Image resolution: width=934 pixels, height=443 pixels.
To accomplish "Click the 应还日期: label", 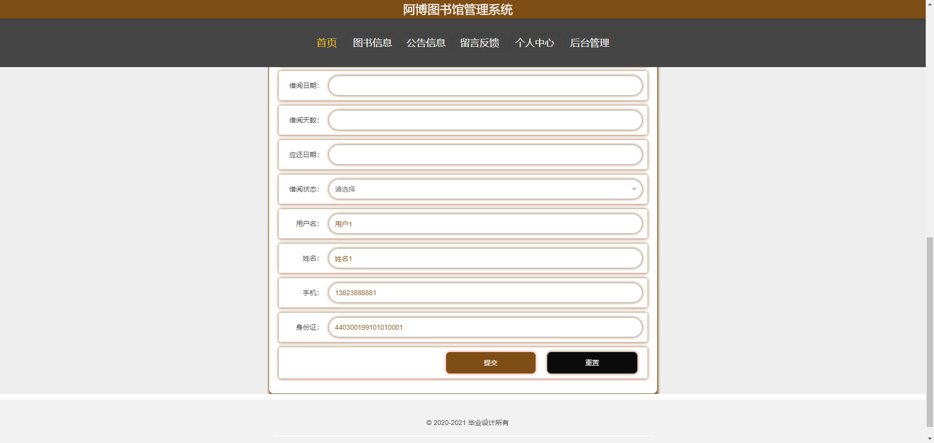I will [x=304, y=155].
